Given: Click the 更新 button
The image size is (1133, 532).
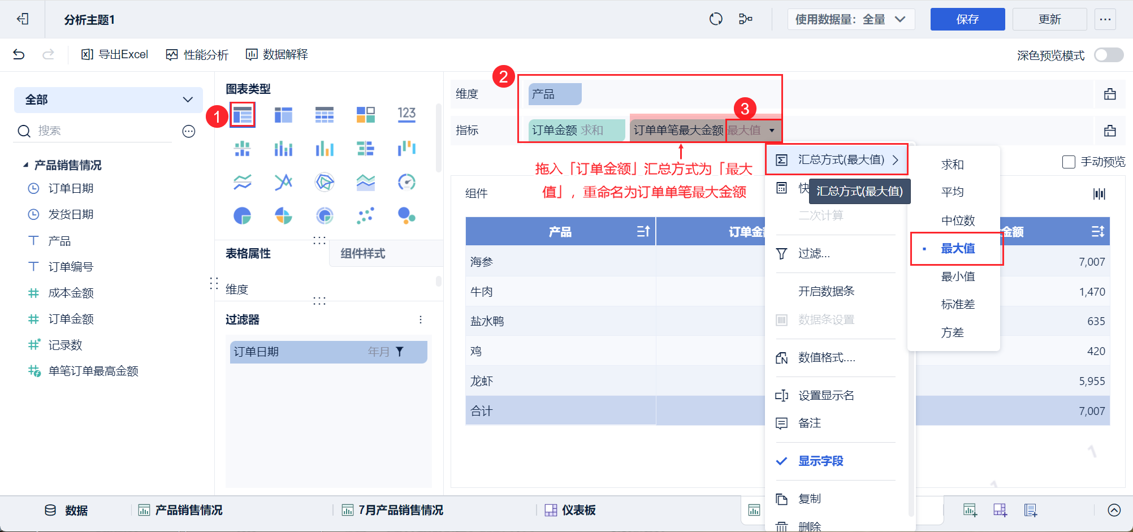Looking at the screenshot, I should (1050, 19).
